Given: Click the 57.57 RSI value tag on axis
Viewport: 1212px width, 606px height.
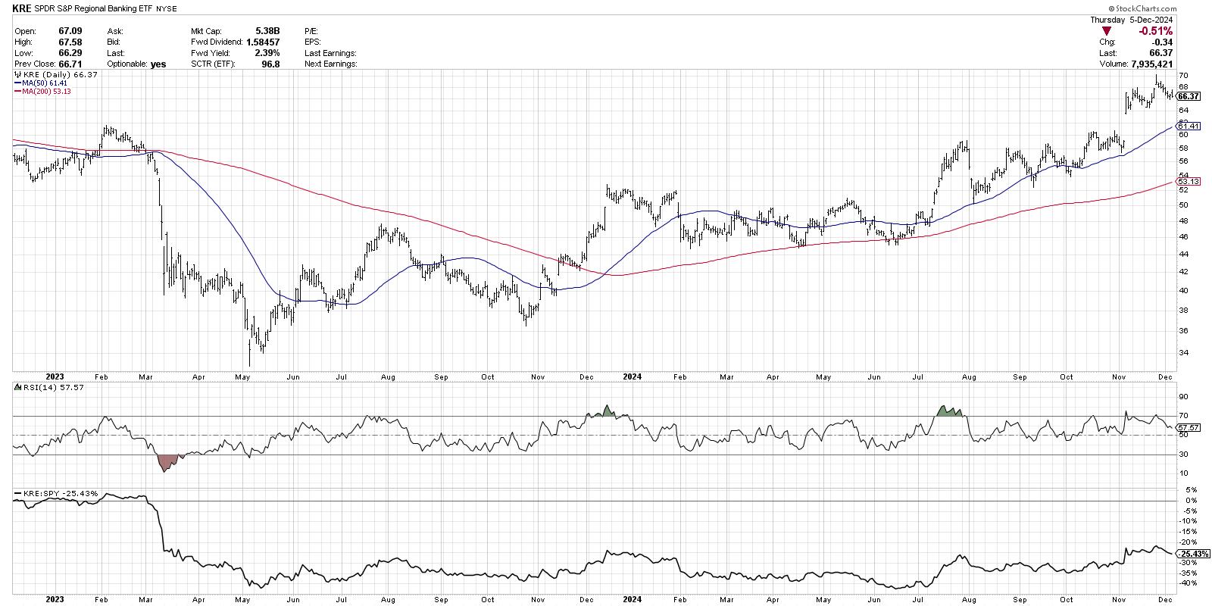Looking at the screenshot, I should point(1188,427).
